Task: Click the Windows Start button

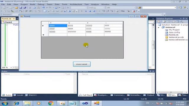Action: coord(5,103)
